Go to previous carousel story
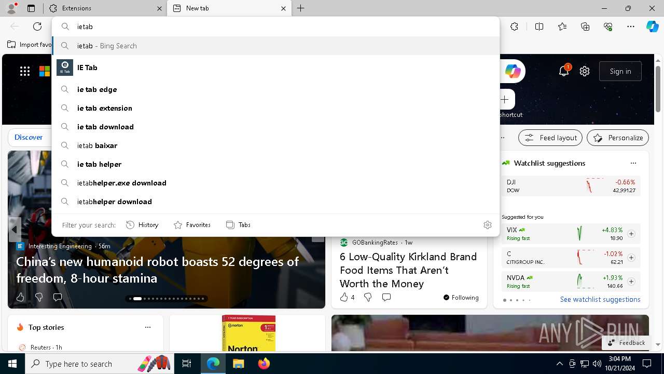 (x=15, y=229)
